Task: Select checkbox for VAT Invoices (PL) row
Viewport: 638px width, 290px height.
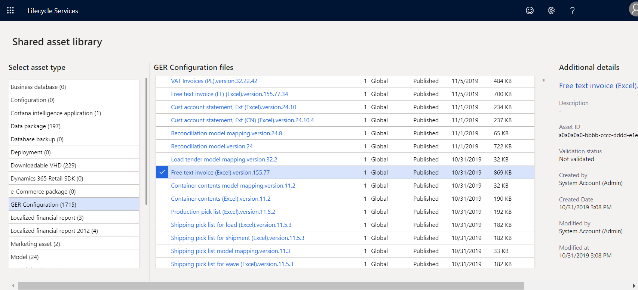Action: coord(162,81)
